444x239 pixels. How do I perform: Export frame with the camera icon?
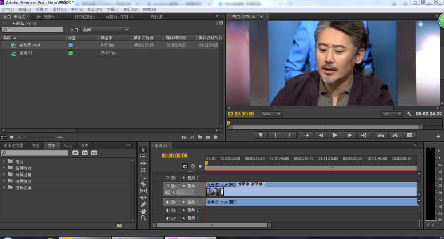coord(410,135)
